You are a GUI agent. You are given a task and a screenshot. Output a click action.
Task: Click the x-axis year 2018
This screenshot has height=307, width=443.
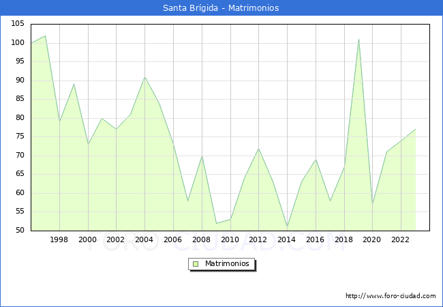343,239
